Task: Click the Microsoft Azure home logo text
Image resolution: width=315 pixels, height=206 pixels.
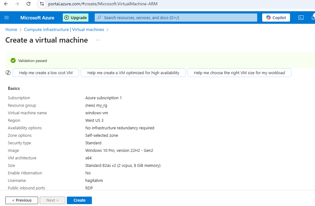Action: click(37, 18)
